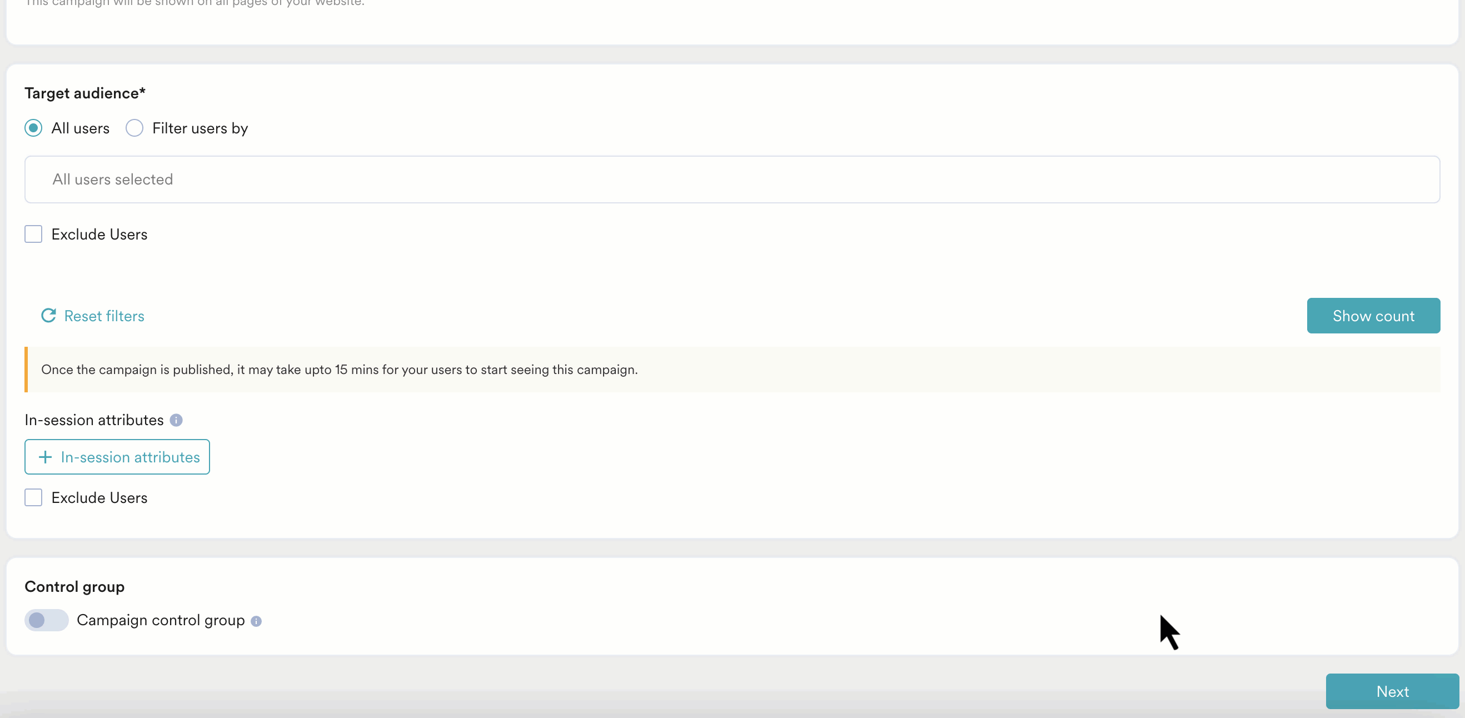Add In-session attributes via outlined button

(117, 457)
